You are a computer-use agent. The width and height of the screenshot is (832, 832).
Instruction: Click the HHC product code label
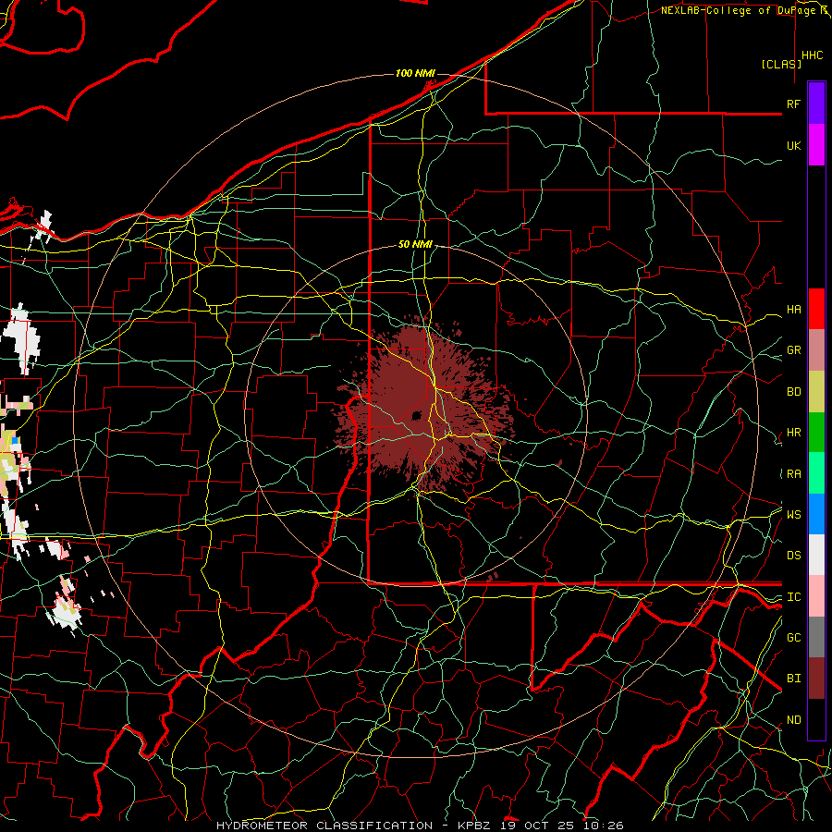[813, 55]
